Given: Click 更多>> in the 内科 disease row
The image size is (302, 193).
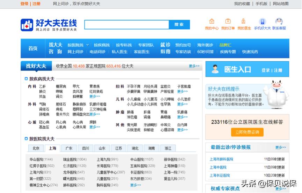Looking at the screenshot, I should (x=95, y=96).
